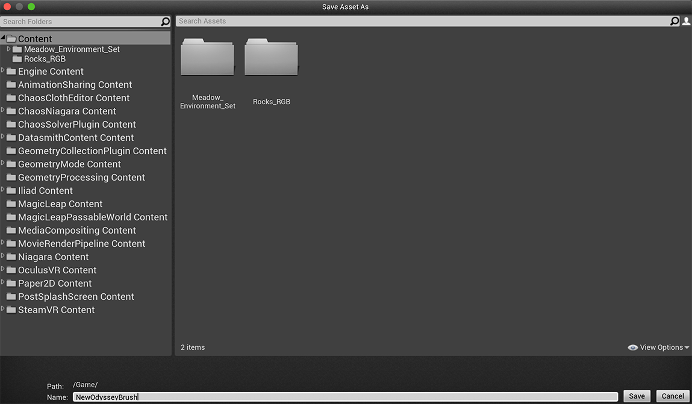Click the folder icon beside Content root
Image resolution: width=692 pixels, height=404 pixels.
pos(10,38)
